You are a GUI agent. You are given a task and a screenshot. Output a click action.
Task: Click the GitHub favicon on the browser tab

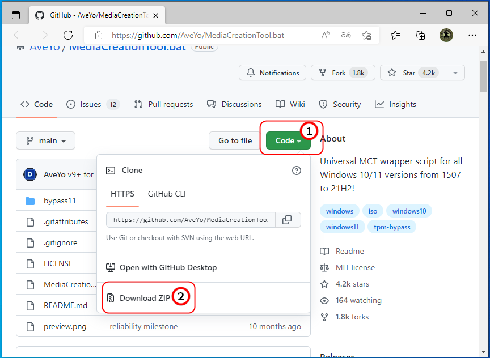40,15
